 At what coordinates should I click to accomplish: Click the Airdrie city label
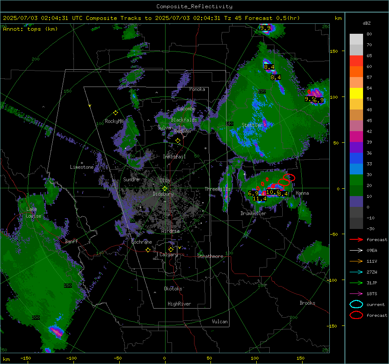click(170, 231)
